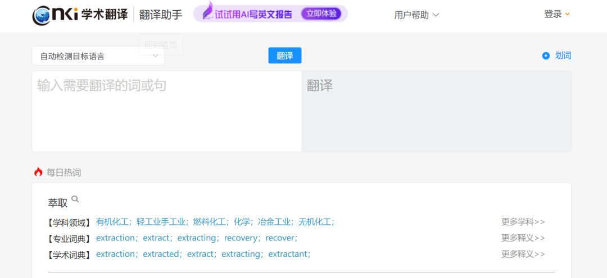The height and width of the screenshot is (278, 607).
Task: Click the 【学术词典】 label
Action: click(x=69, y=255)
